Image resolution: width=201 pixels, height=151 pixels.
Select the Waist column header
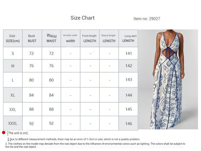51,38
